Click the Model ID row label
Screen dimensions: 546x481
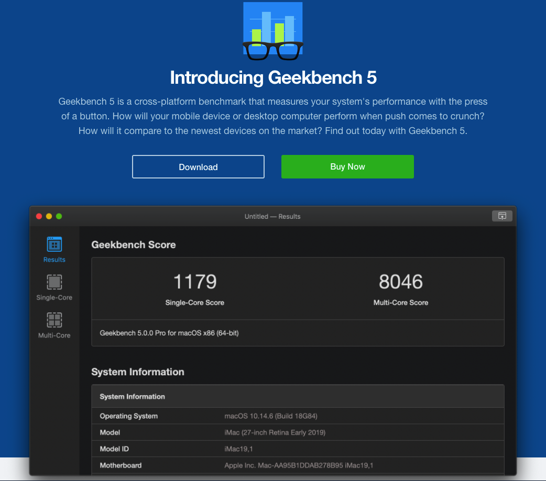pos(114,449)
